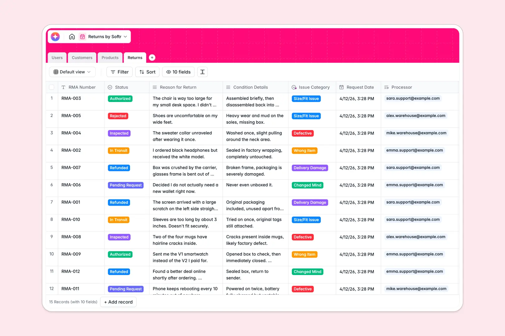This screenshot has height=336, width=505.
Task: Select the RMA-010 cell
Action: [x=81, y=223]
